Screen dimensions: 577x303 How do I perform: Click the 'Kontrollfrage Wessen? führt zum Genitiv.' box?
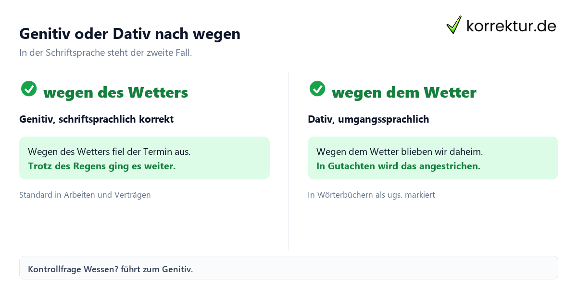[288, 267]
